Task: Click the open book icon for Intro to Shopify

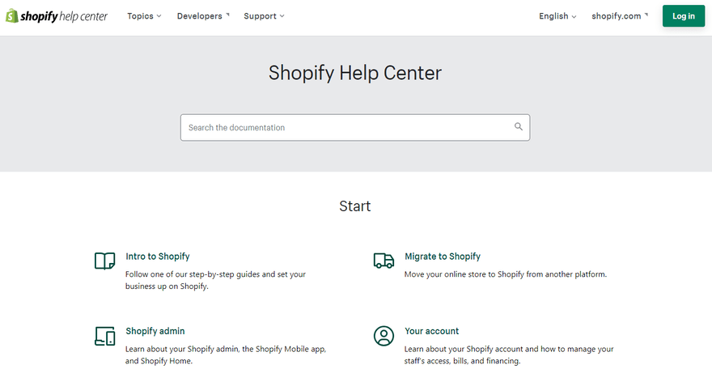Action: [x=105, y=261]
